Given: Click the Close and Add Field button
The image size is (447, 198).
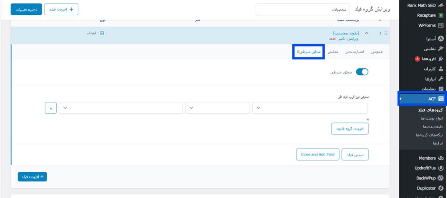Looking at the screenshot, I should click(x=317, y=154).
